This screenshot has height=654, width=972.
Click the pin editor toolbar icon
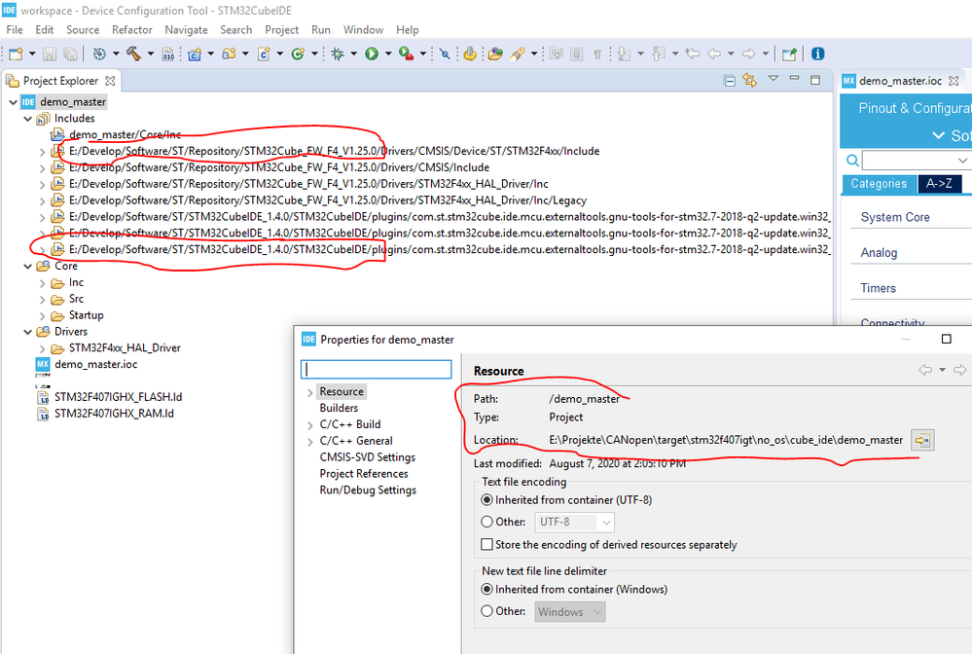tap(789, 54)
